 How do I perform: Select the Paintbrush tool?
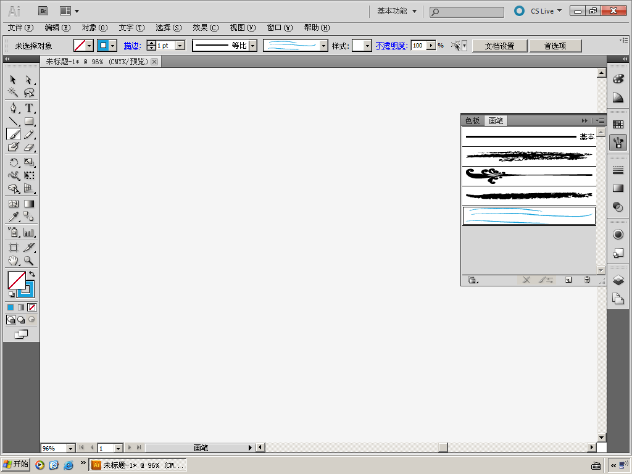13,134
